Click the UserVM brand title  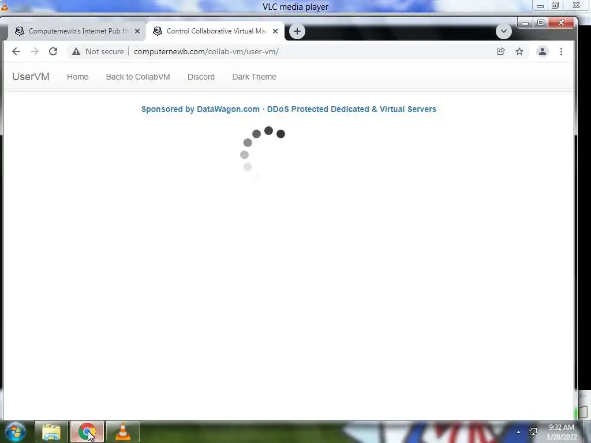31,77
